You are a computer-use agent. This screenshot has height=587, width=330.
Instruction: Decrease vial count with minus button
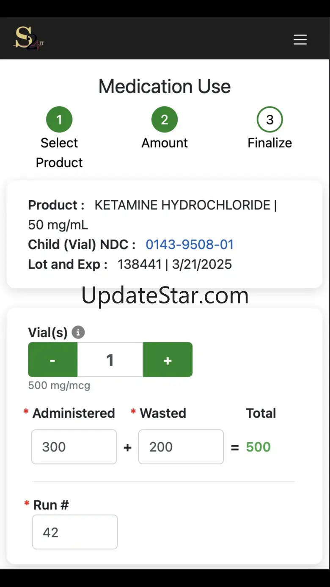tap(53, 360)
